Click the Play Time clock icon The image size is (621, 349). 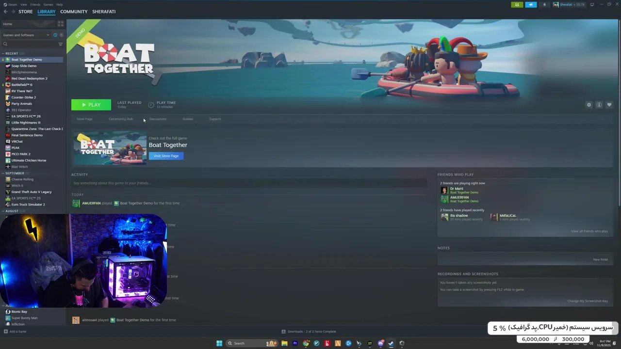(x=151, y=105)
